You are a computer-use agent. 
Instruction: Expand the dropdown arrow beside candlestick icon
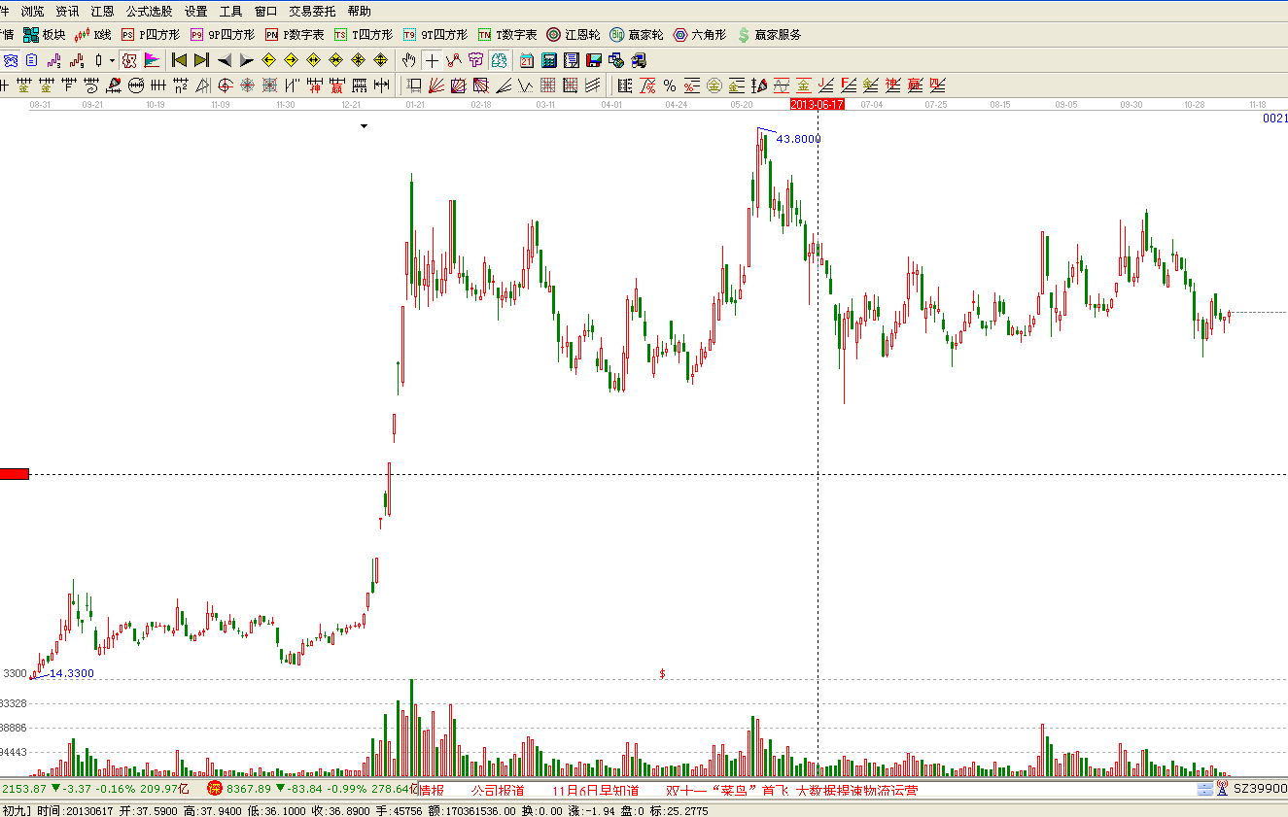tap(112, 60)
